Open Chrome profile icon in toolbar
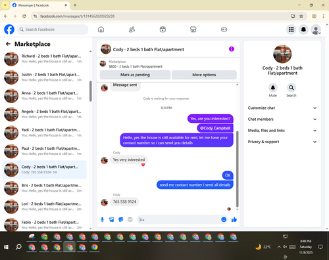Screen dimensions: 329x260 tap(314, 16)
